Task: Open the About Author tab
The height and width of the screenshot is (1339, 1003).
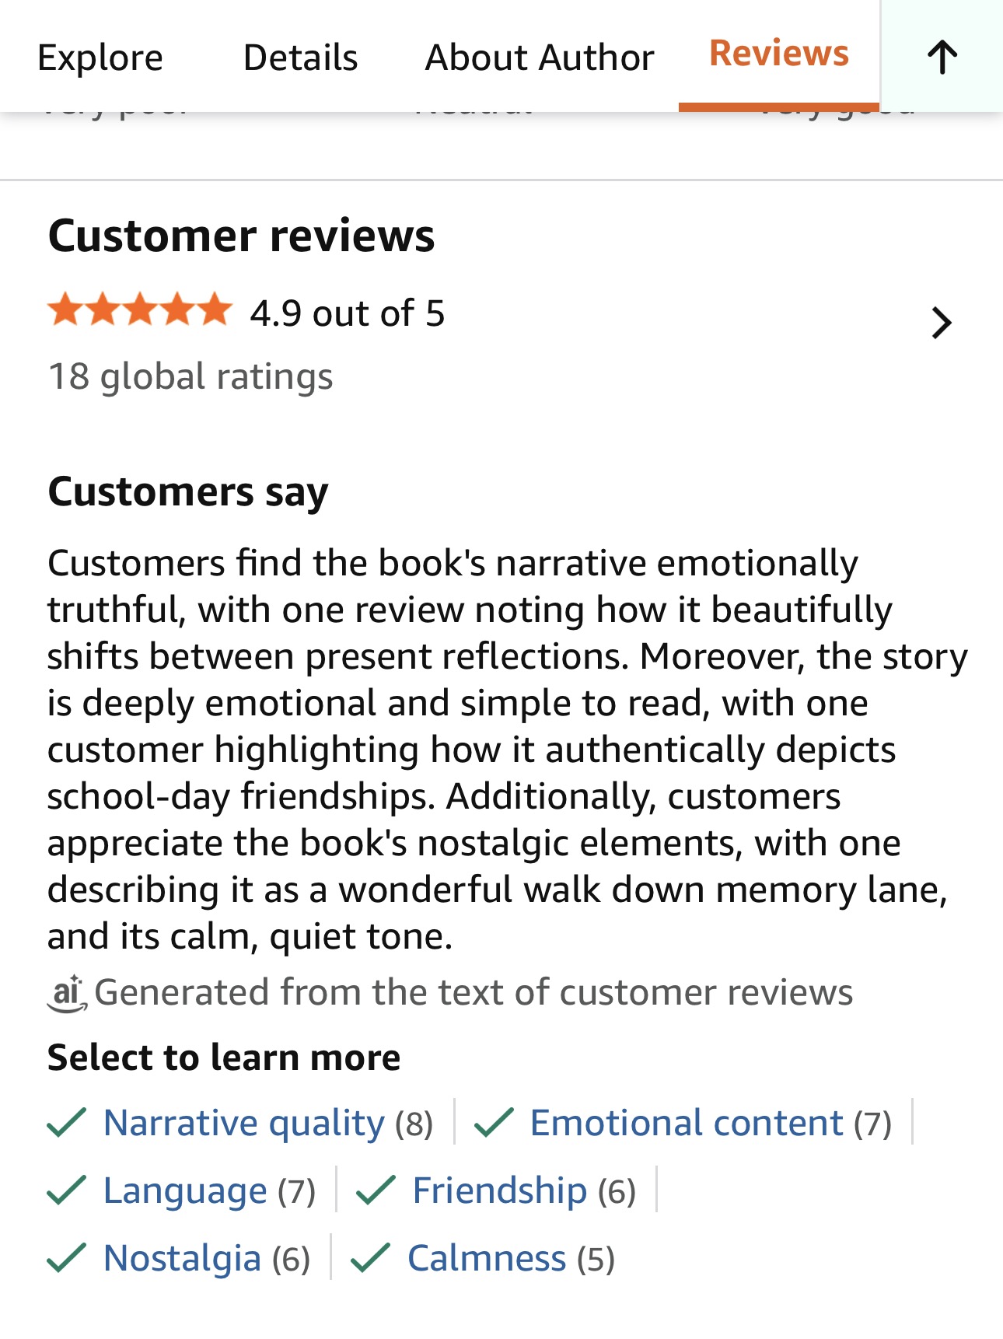Action: coord(540,57)
